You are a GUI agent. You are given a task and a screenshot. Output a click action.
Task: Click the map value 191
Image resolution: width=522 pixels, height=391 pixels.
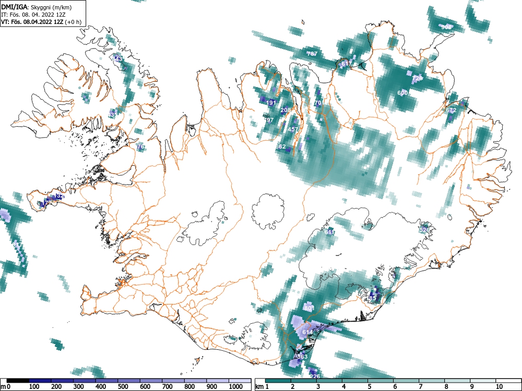[x=271, y=103]
